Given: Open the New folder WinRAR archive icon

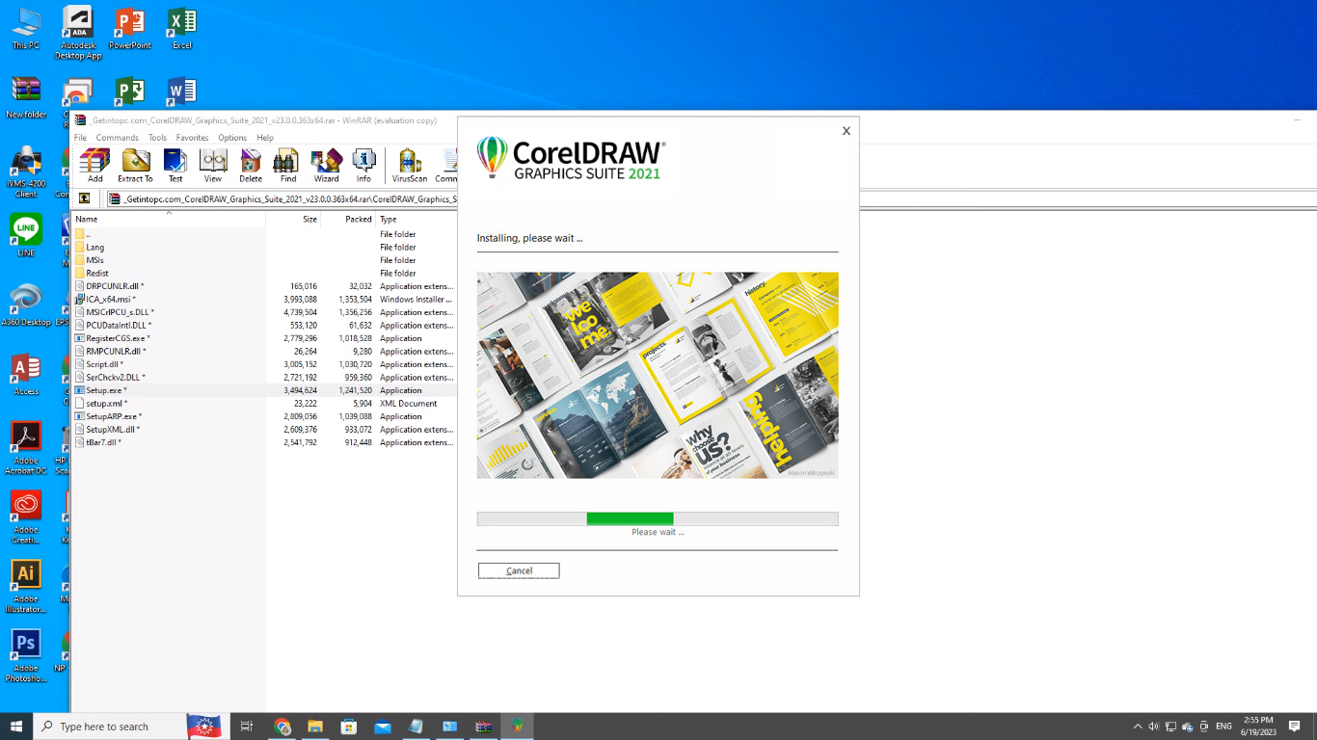Looking at the screenshot, I should (x=26, y=97).
